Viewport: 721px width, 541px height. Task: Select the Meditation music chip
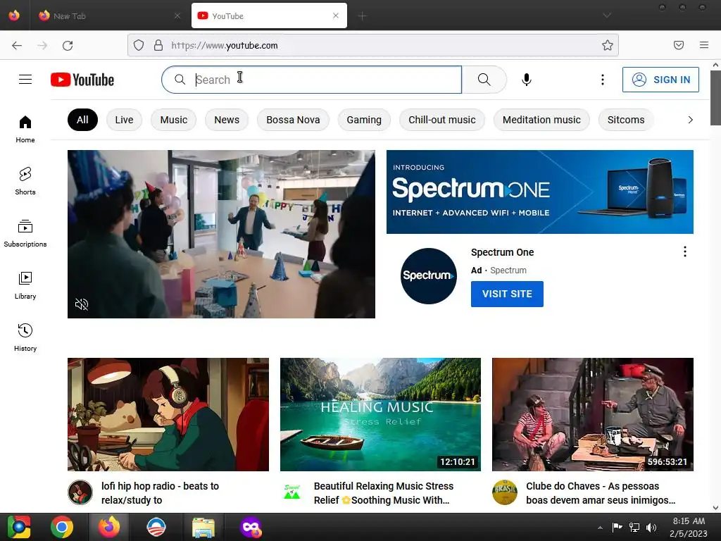(541, 120)
